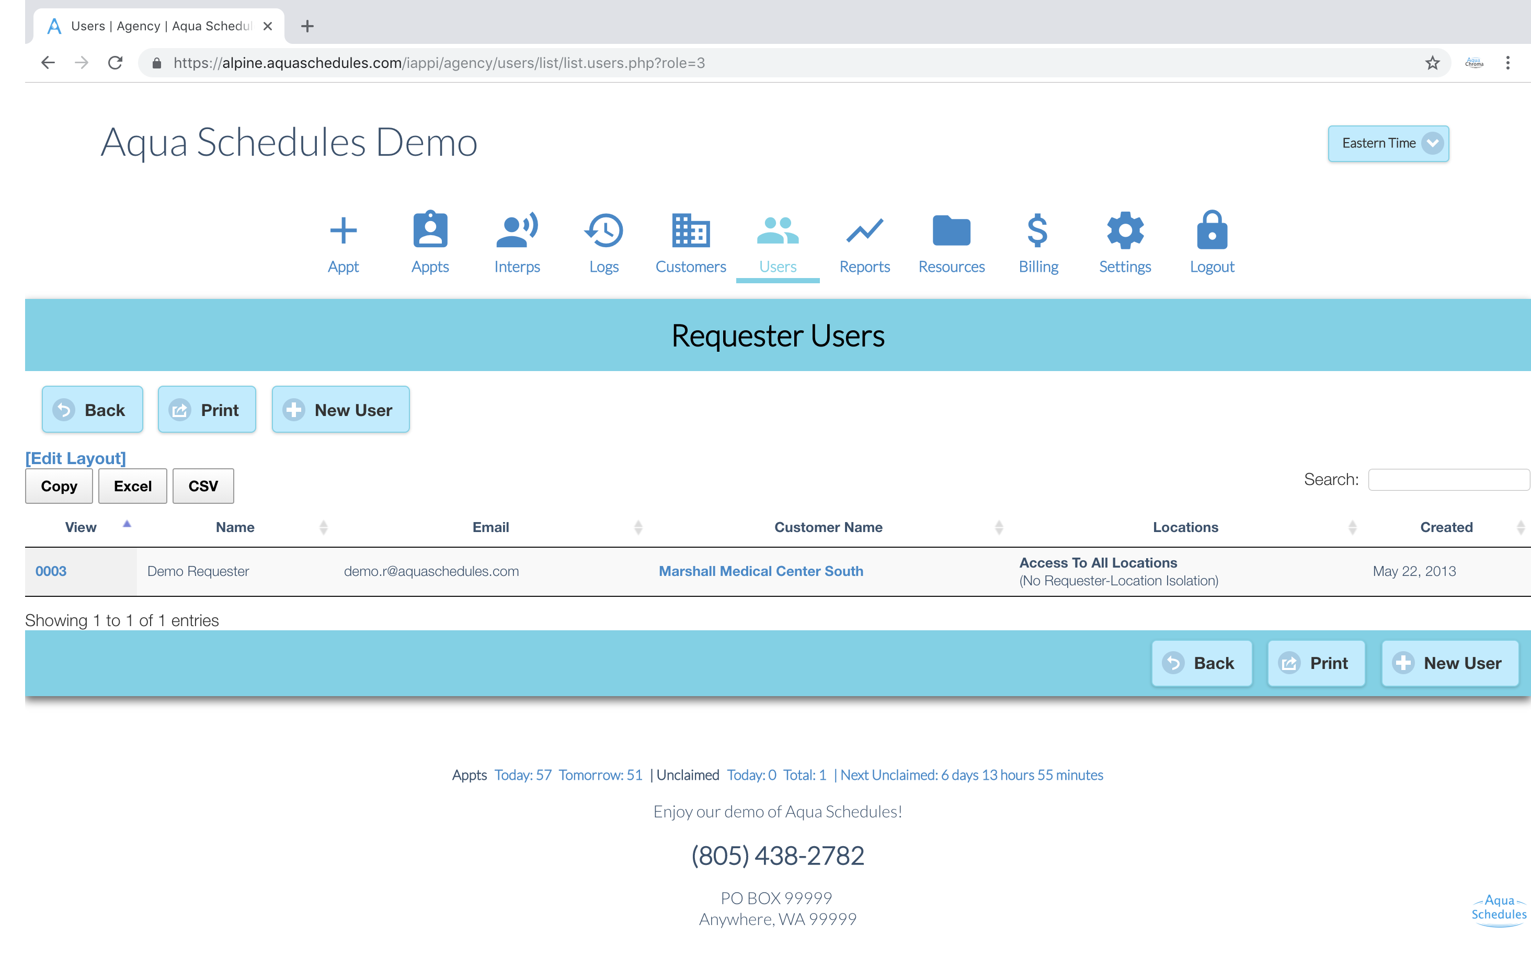Open the Appts badge icon
Image resolution: width=1531 pixels, height=970 pixels.
pos(430,229)
